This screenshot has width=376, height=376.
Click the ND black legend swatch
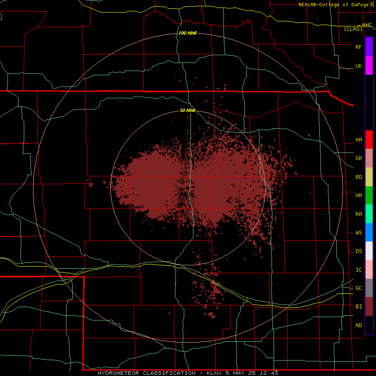[369, 325]
